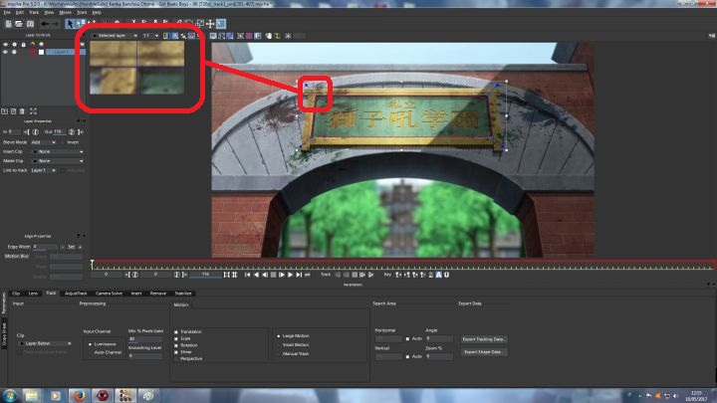717x403 pixels.
Task: Click Stop playback button
Action: pyautogui.click(x=273, y=275)
